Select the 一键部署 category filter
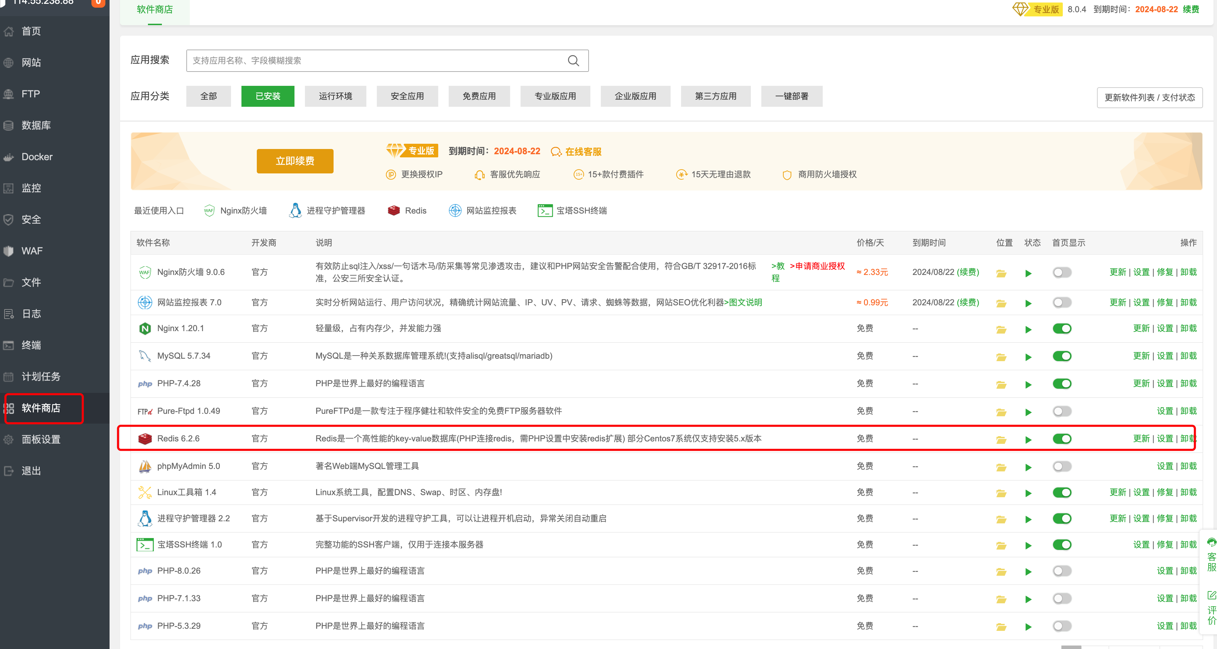This screenshot has height=649, width=1217. [792, 96]
